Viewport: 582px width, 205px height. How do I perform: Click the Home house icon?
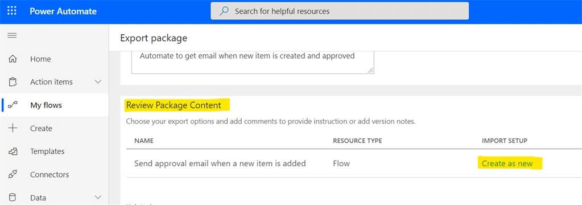coord(13,59)
